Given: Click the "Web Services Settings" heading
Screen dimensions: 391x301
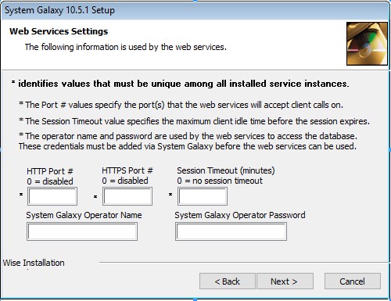Looking at the screenshot, I should [x=59, y=31].
